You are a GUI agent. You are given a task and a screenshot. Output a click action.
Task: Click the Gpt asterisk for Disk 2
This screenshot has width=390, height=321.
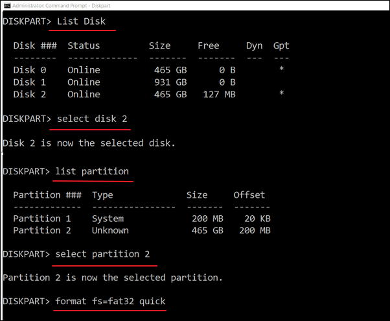point(281,95)
